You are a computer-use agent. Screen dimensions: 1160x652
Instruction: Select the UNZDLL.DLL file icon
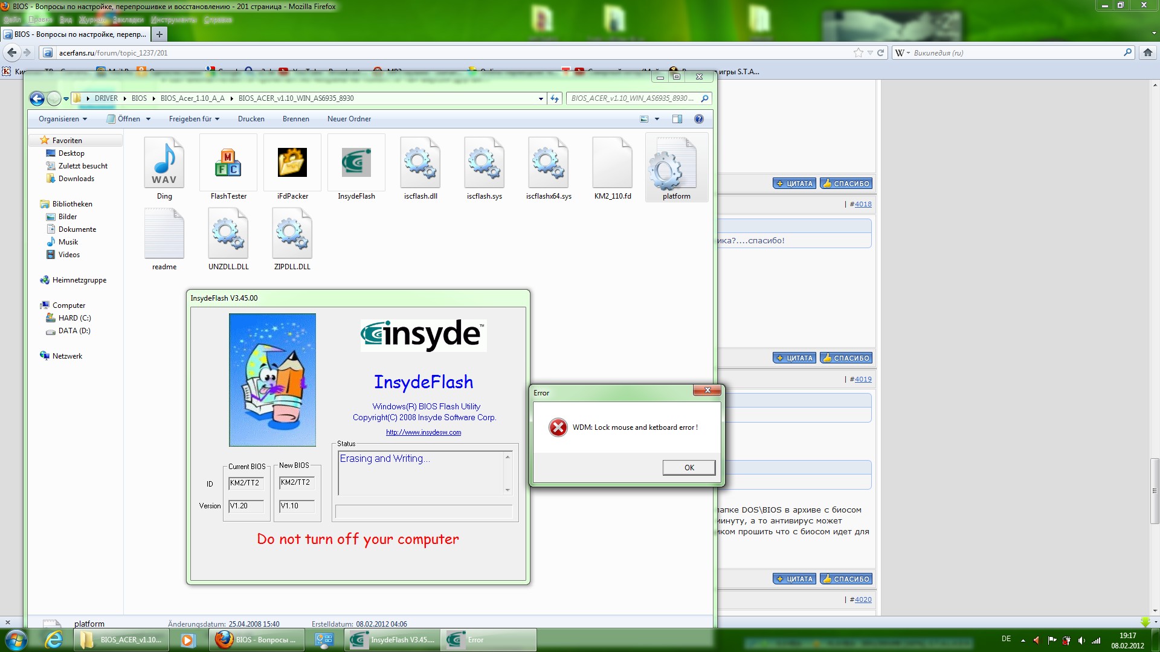pyautogui.click(x=228, y=234)
